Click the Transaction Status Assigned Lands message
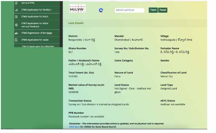 [99, 105]
